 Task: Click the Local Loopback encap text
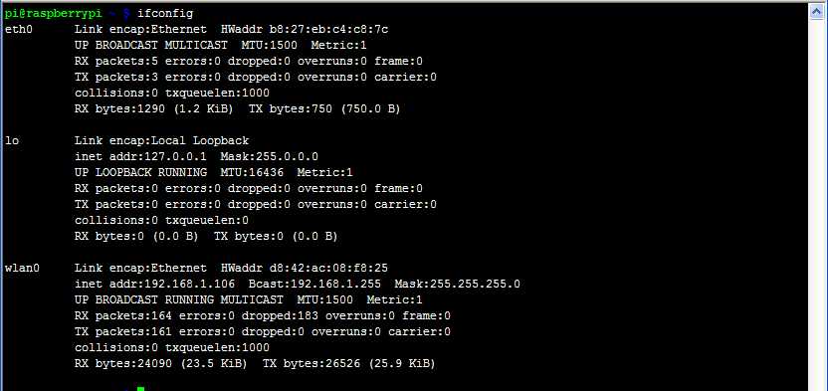tap(200, 141)
